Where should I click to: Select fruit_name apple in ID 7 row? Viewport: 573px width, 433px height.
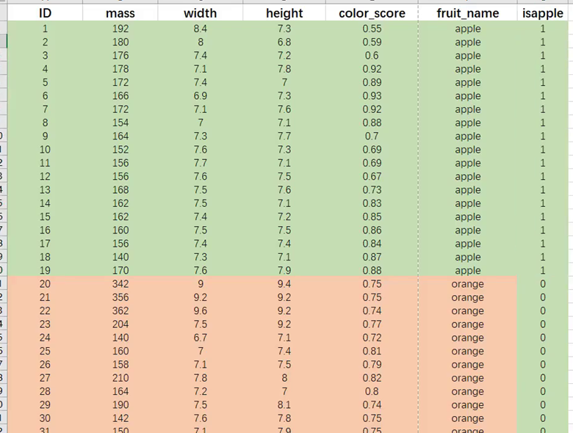pos(468,109)
